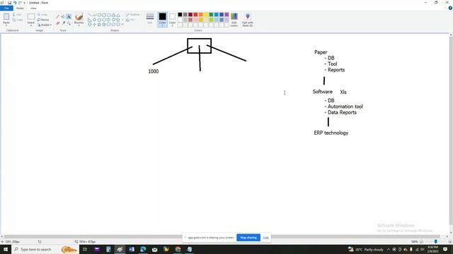Select the Magnifier tool
This screenshot has height=254, width=453.
pyautogui.click(x=69, y=23)
